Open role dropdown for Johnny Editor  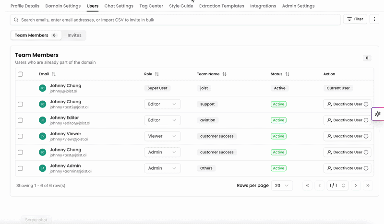[162, 120]
